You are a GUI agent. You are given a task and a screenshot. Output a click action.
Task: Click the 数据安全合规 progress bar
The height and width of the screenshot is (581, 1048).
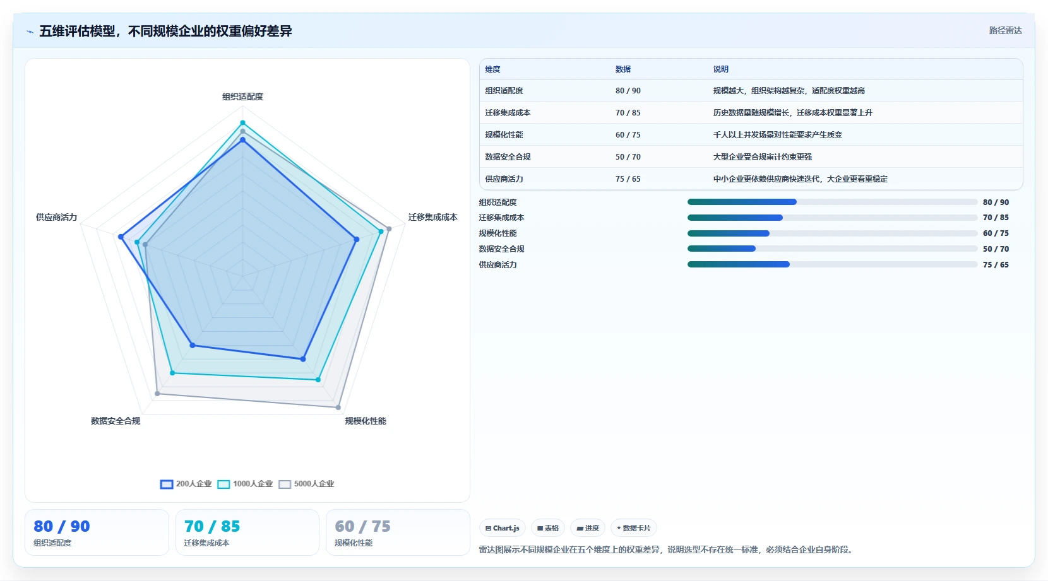832,249
